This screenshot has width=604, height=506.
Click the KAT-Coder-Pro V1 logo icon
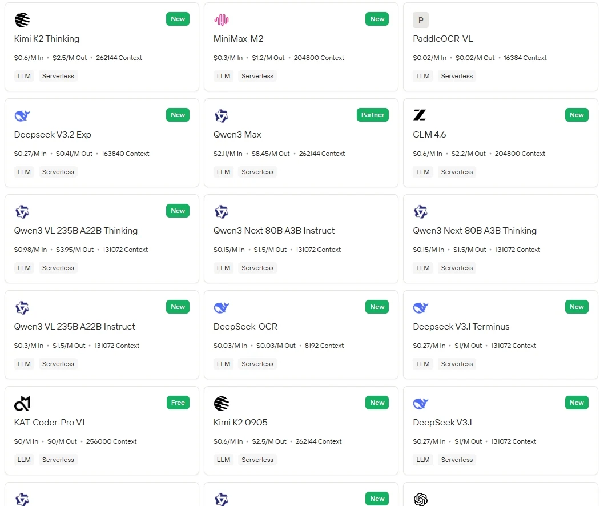pyautogui.click(x=22, y=404)
